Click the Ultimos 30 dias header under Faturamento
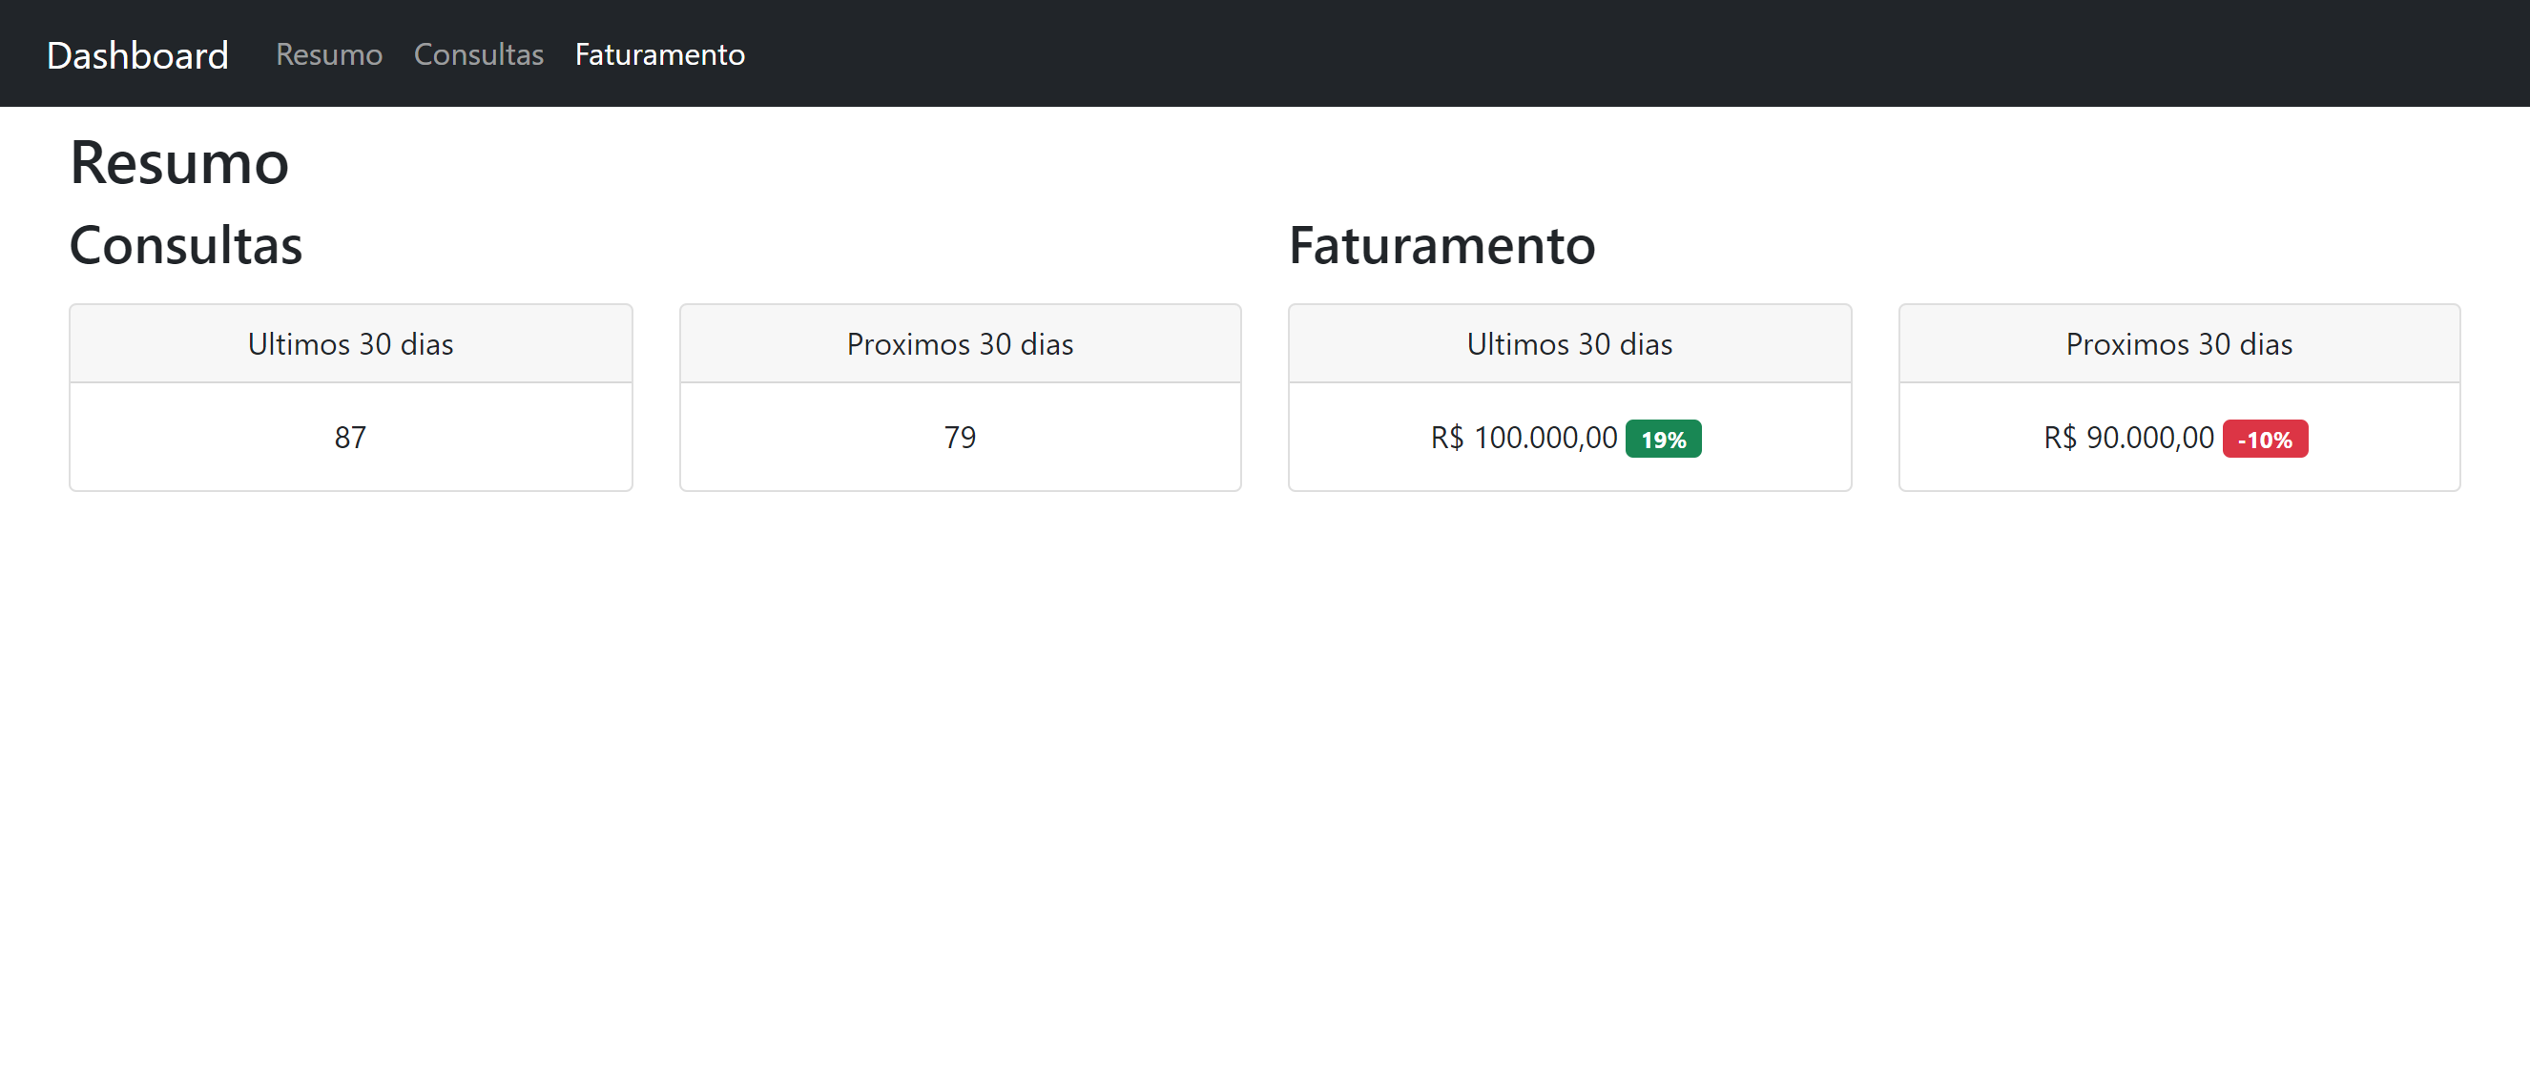 1568,343
